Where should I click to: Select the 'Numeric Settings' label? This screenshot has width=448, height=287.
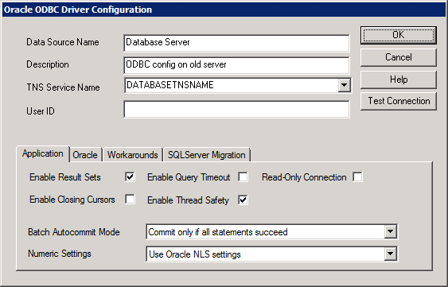coord(60,254)
